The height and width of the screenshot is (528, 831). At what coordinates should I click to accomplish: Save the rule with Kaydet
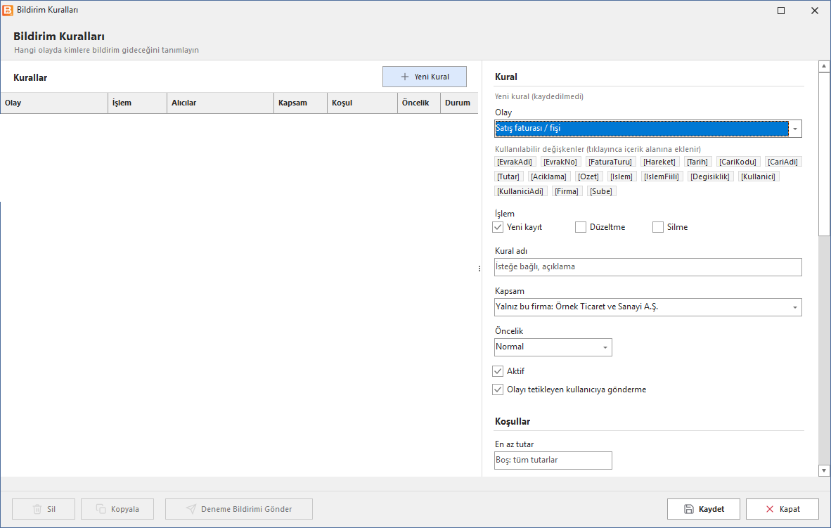[703, 509]
